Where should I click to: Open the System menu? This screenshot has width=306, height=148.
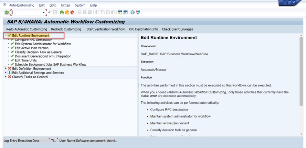click(80, 5)
